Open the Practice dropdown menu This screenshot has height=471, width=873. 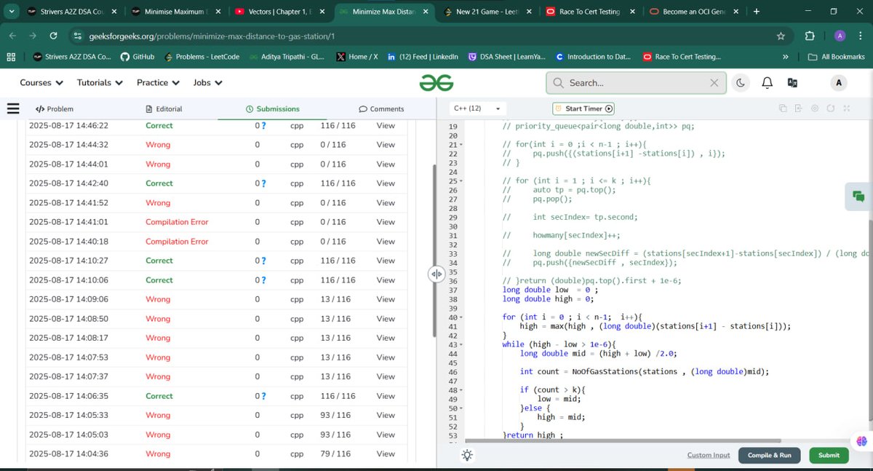[x=158, y=83]
